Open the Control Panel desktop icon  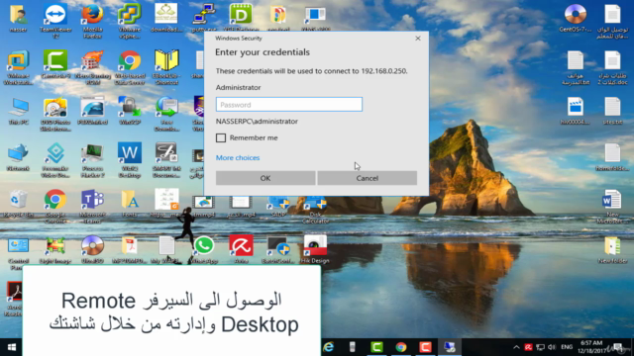click(18, 253)
